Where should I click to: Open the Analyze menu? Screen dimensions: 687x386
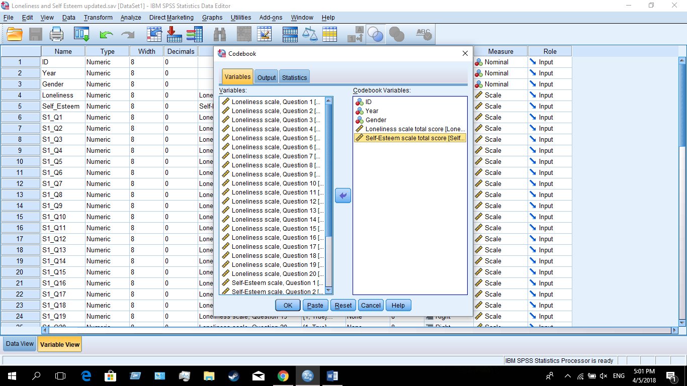coord(130,17)
